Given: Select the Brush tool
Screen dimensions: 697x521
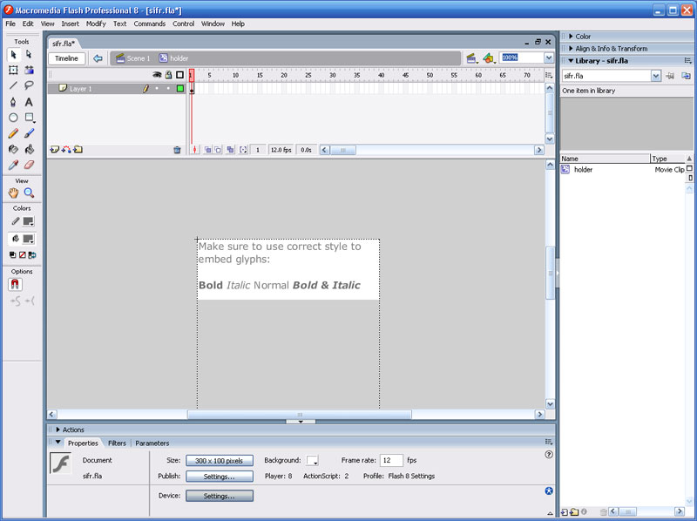Looking at the screenshot, I should [29, 133].
